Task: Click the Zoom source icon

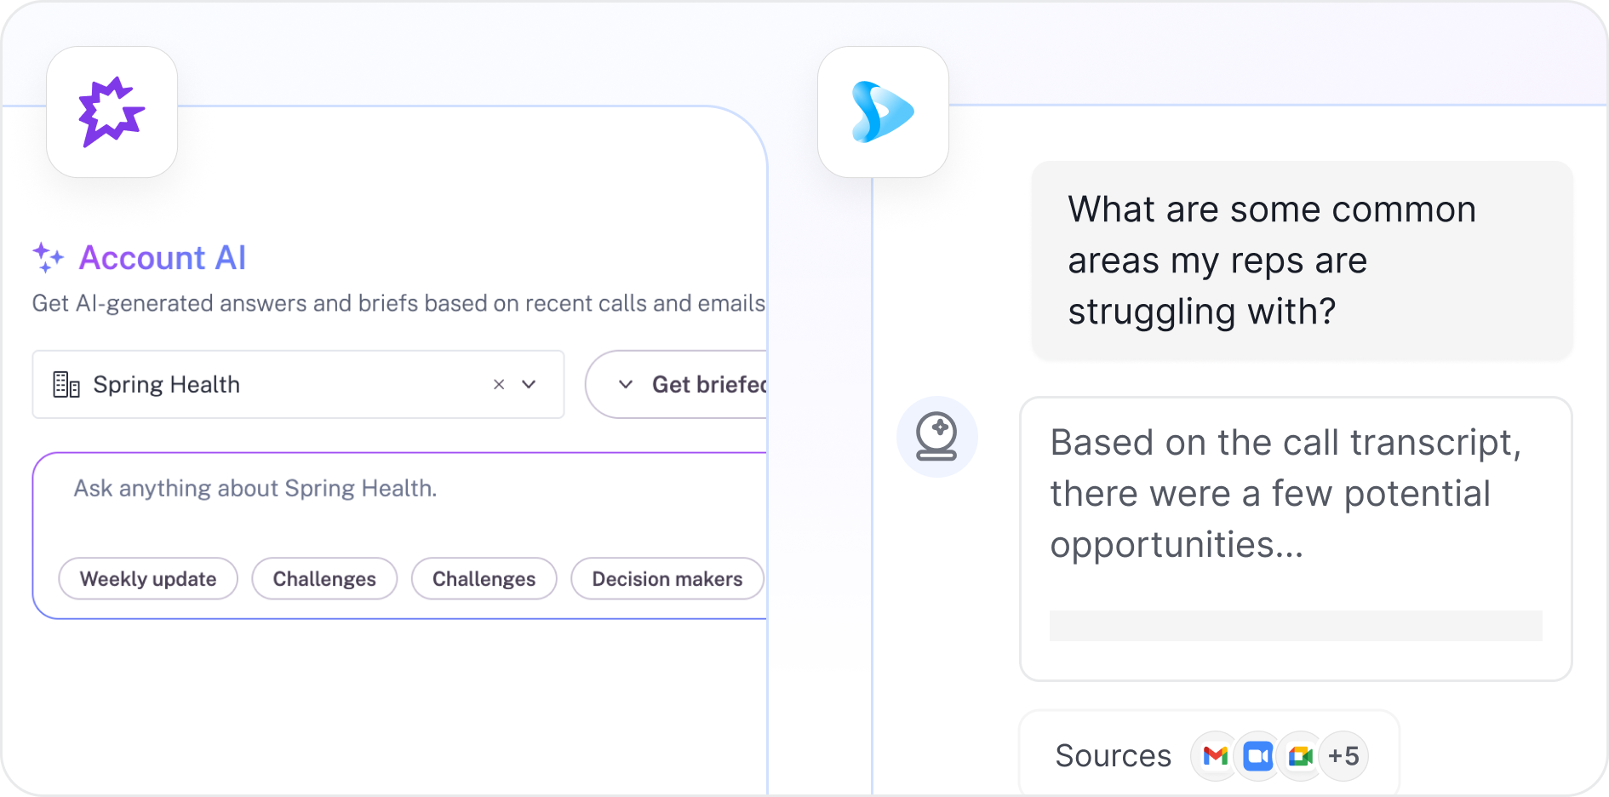Action: click(1257, 756)
